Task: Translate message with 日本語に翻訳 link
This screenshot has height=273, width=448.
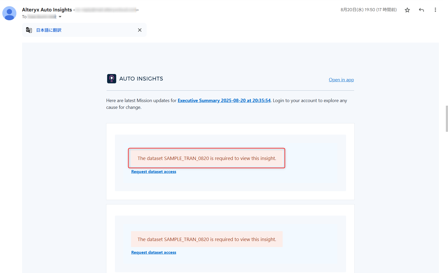Action: pyautogui.click(x=49, y=30)
